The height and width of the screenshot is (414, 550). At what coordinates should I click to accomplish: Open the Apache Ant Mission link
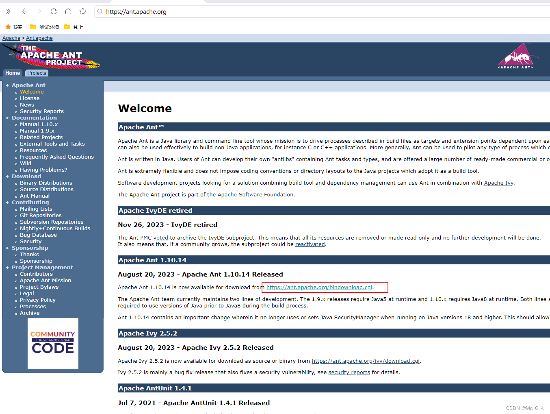pos(45,281)
